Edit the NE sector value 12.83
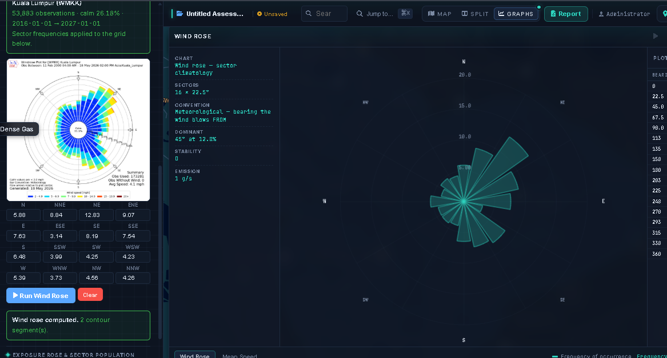667x358 pixels. point(96,215)
